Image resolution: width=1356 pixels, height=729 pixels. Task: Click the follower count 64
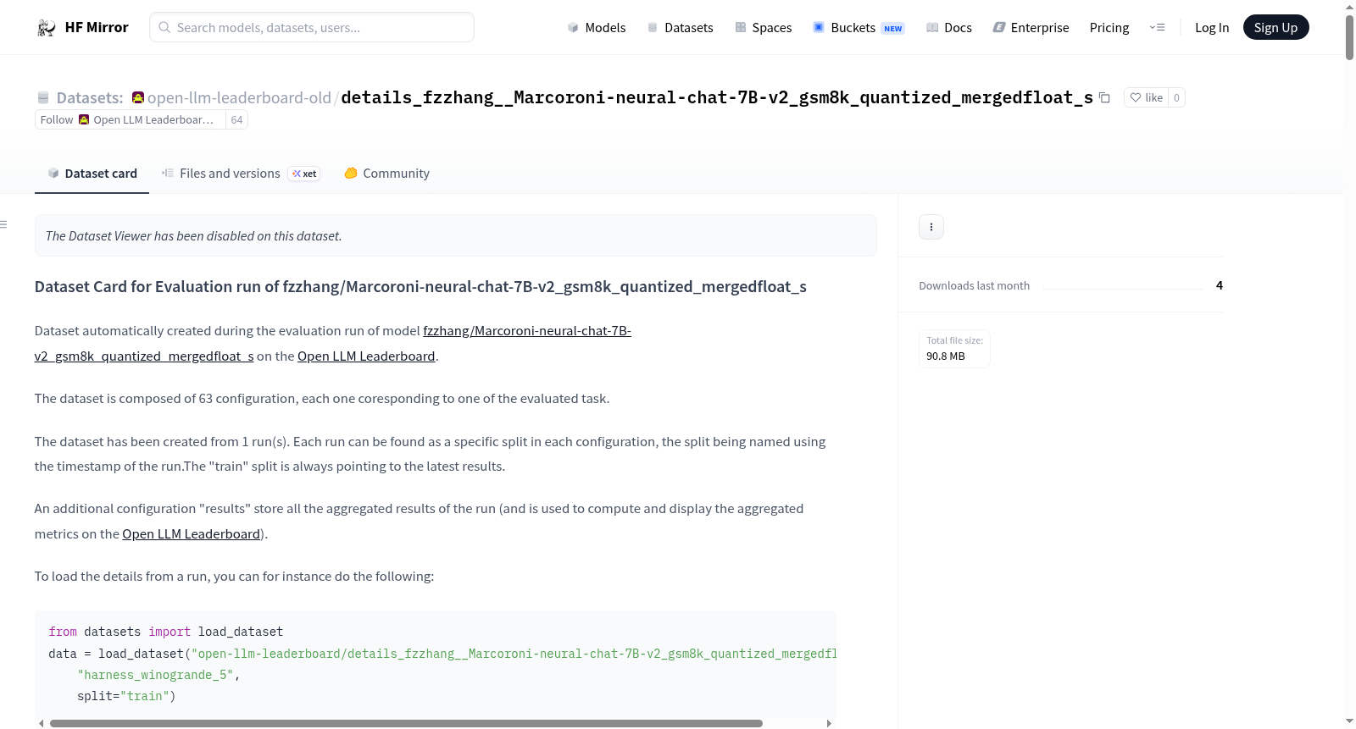(236, 120)
